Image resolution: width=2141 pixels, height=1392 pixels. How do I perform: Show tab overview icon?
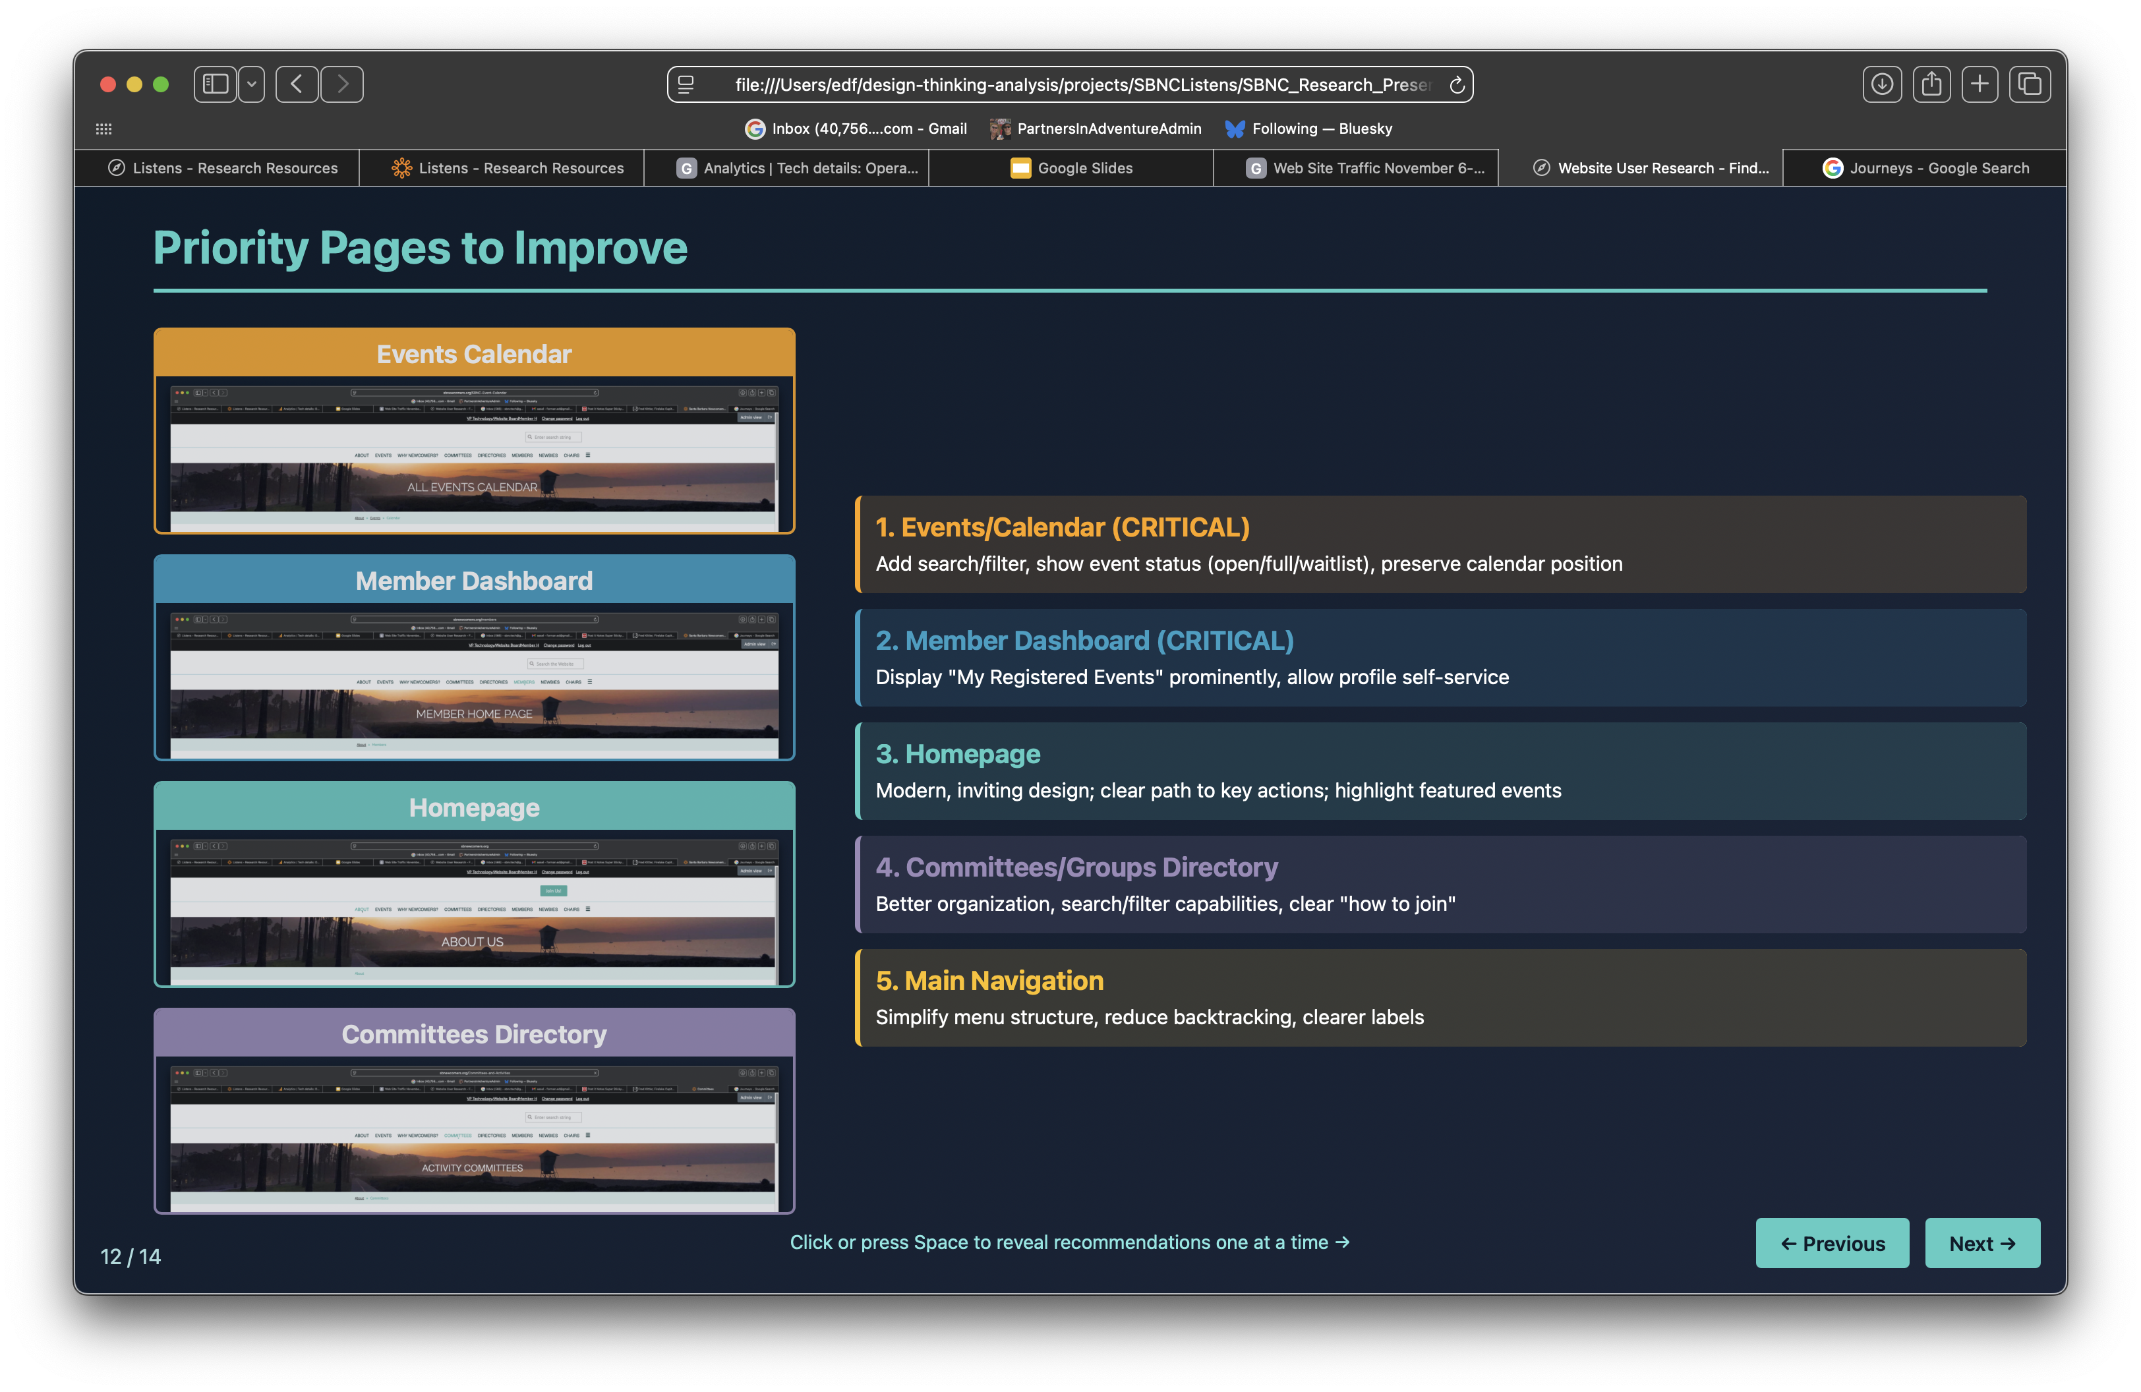point(2030,84)
